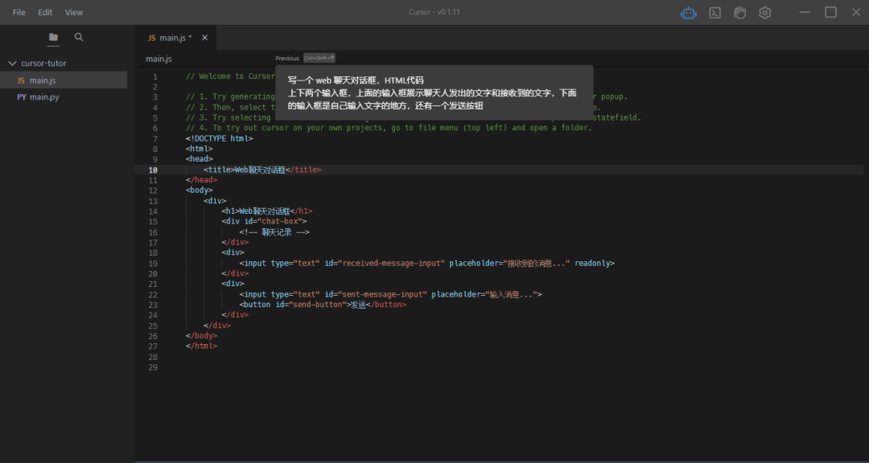Close the main.js editor tab

point(204,38)
